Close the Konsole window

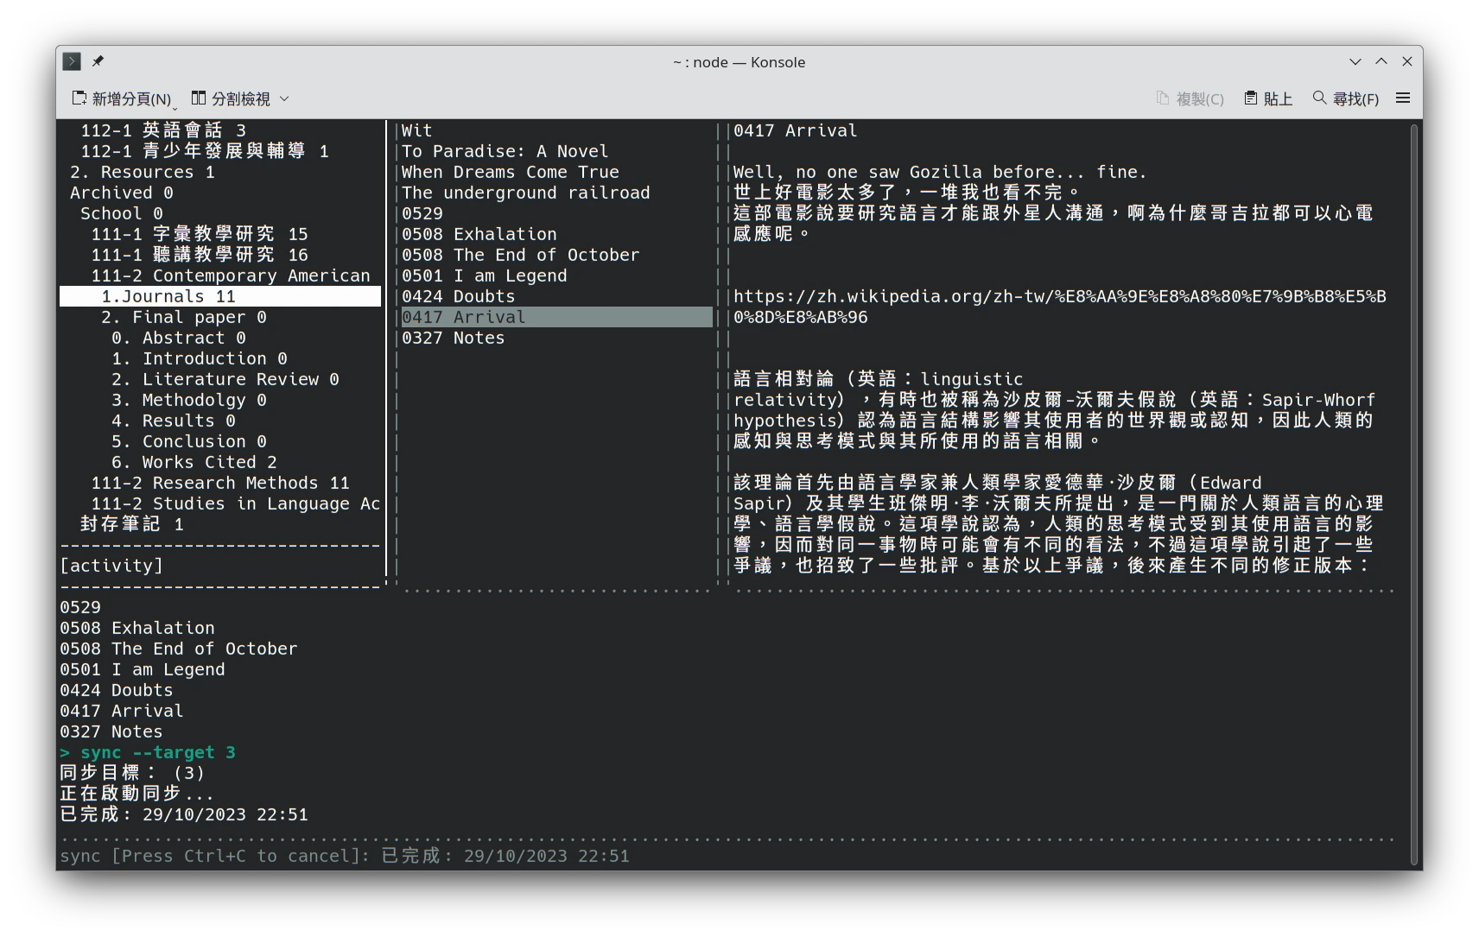point(1407,61)
